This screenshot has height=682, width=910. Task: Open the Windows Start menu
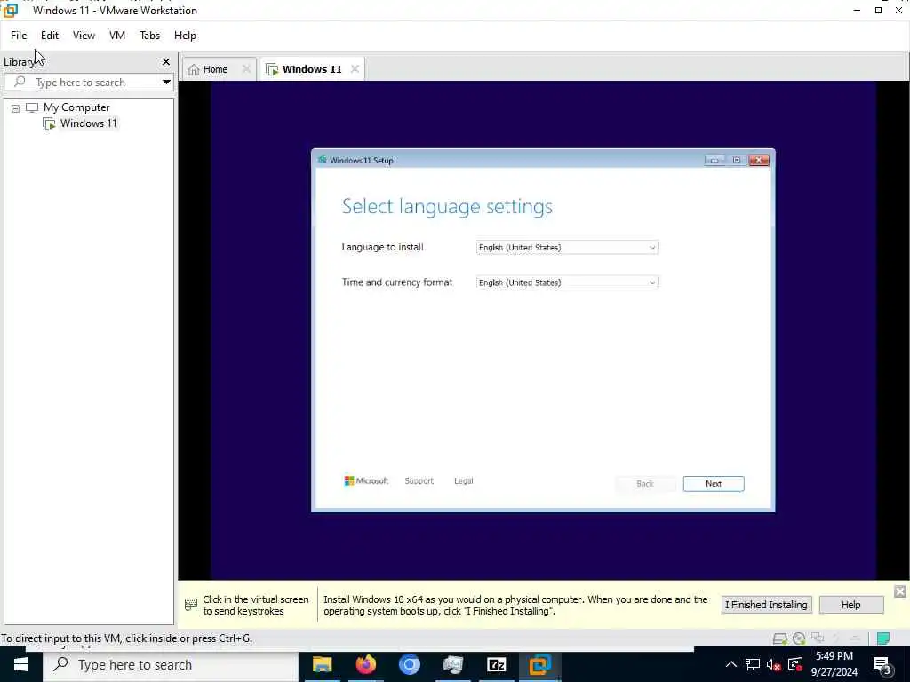click(x=21, y=664)
